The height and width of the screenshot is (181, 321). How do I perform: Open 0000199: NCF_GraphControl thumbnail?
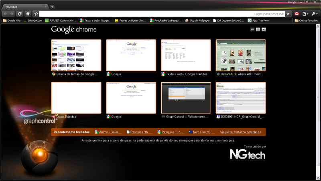(241, 98)
